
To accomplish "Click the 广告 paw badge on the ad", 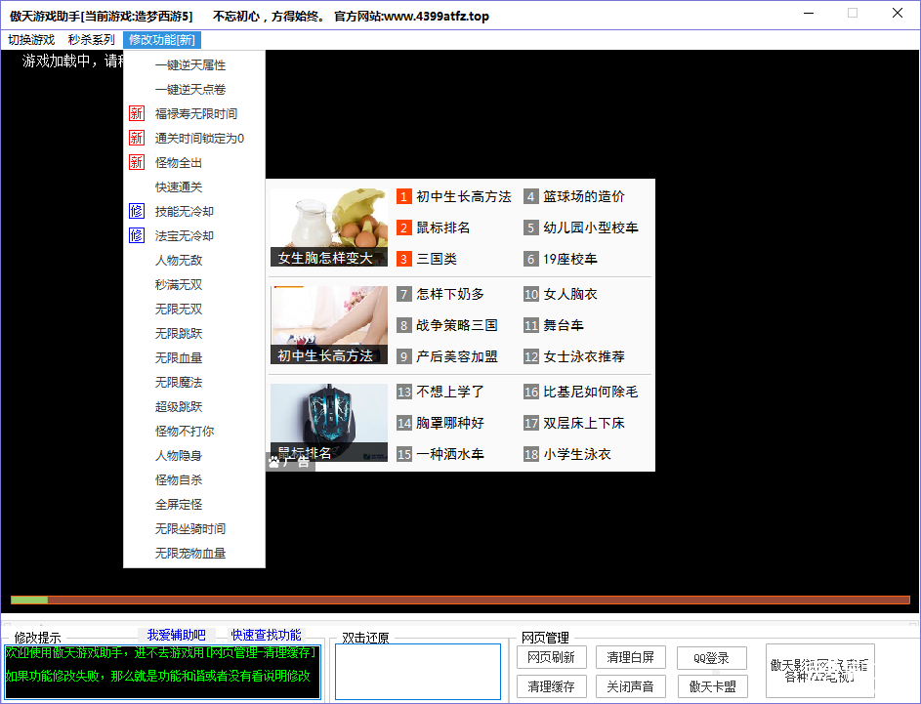I will pyautogui.click(x=290, y=462).
